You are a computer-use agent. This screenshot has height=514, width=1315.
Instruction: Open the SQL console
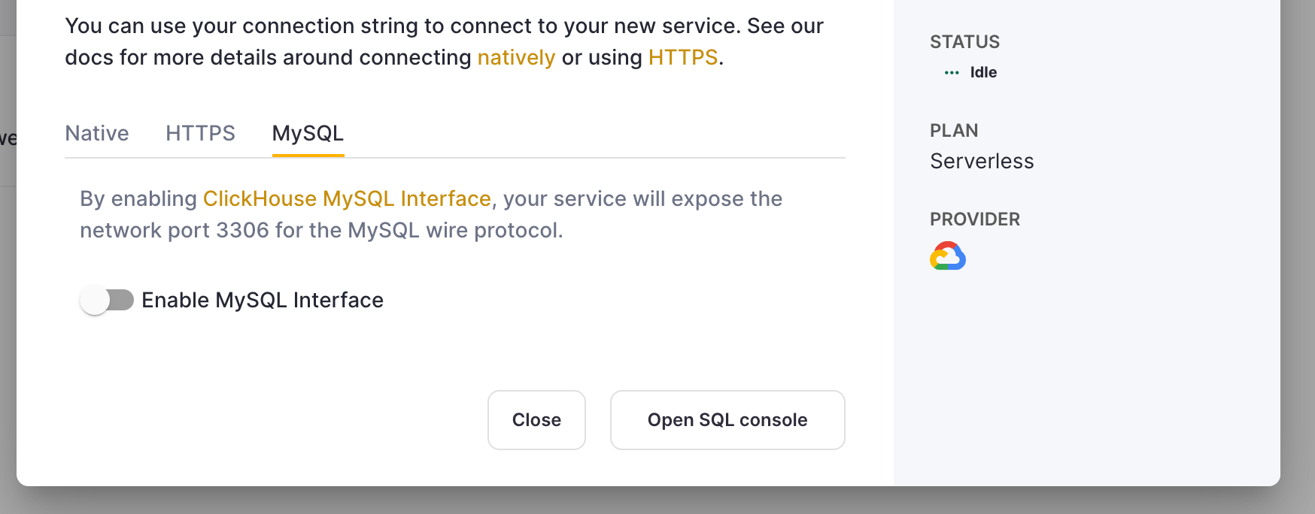pyautogui.click(x=727, y=419)
